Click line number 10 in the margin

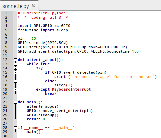5,51
